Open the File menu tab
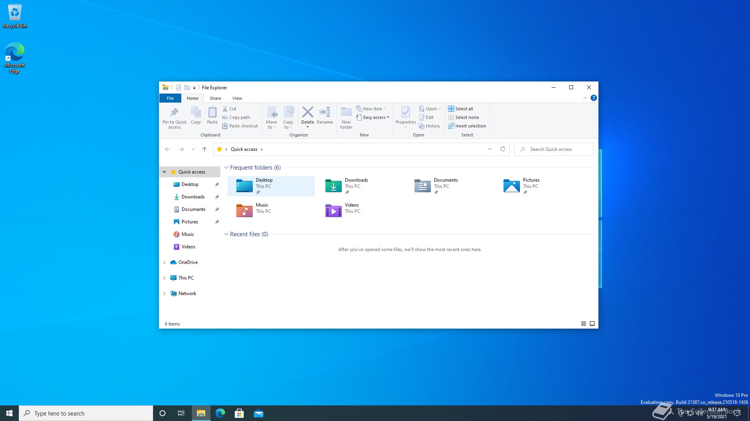The width and height of the screenshot is (750, 421). [x=170, y=98]
